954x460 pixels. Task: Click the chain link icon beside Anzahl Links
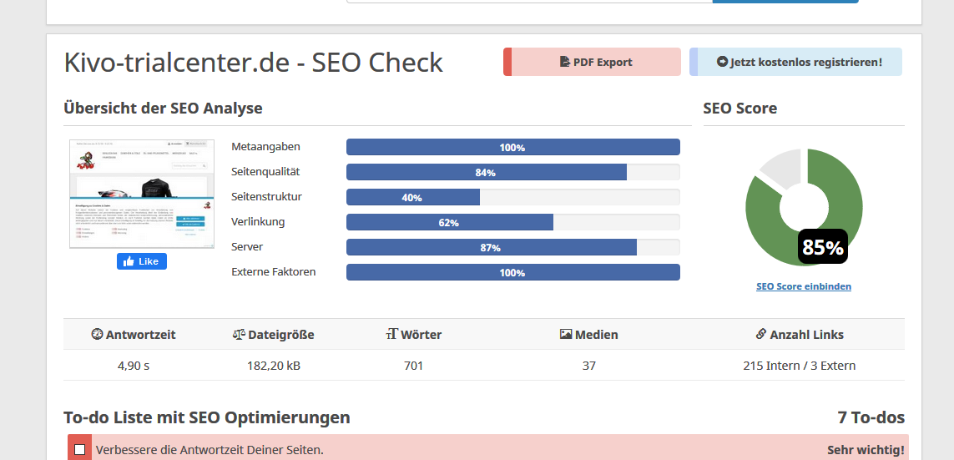[x=760, y=334]
